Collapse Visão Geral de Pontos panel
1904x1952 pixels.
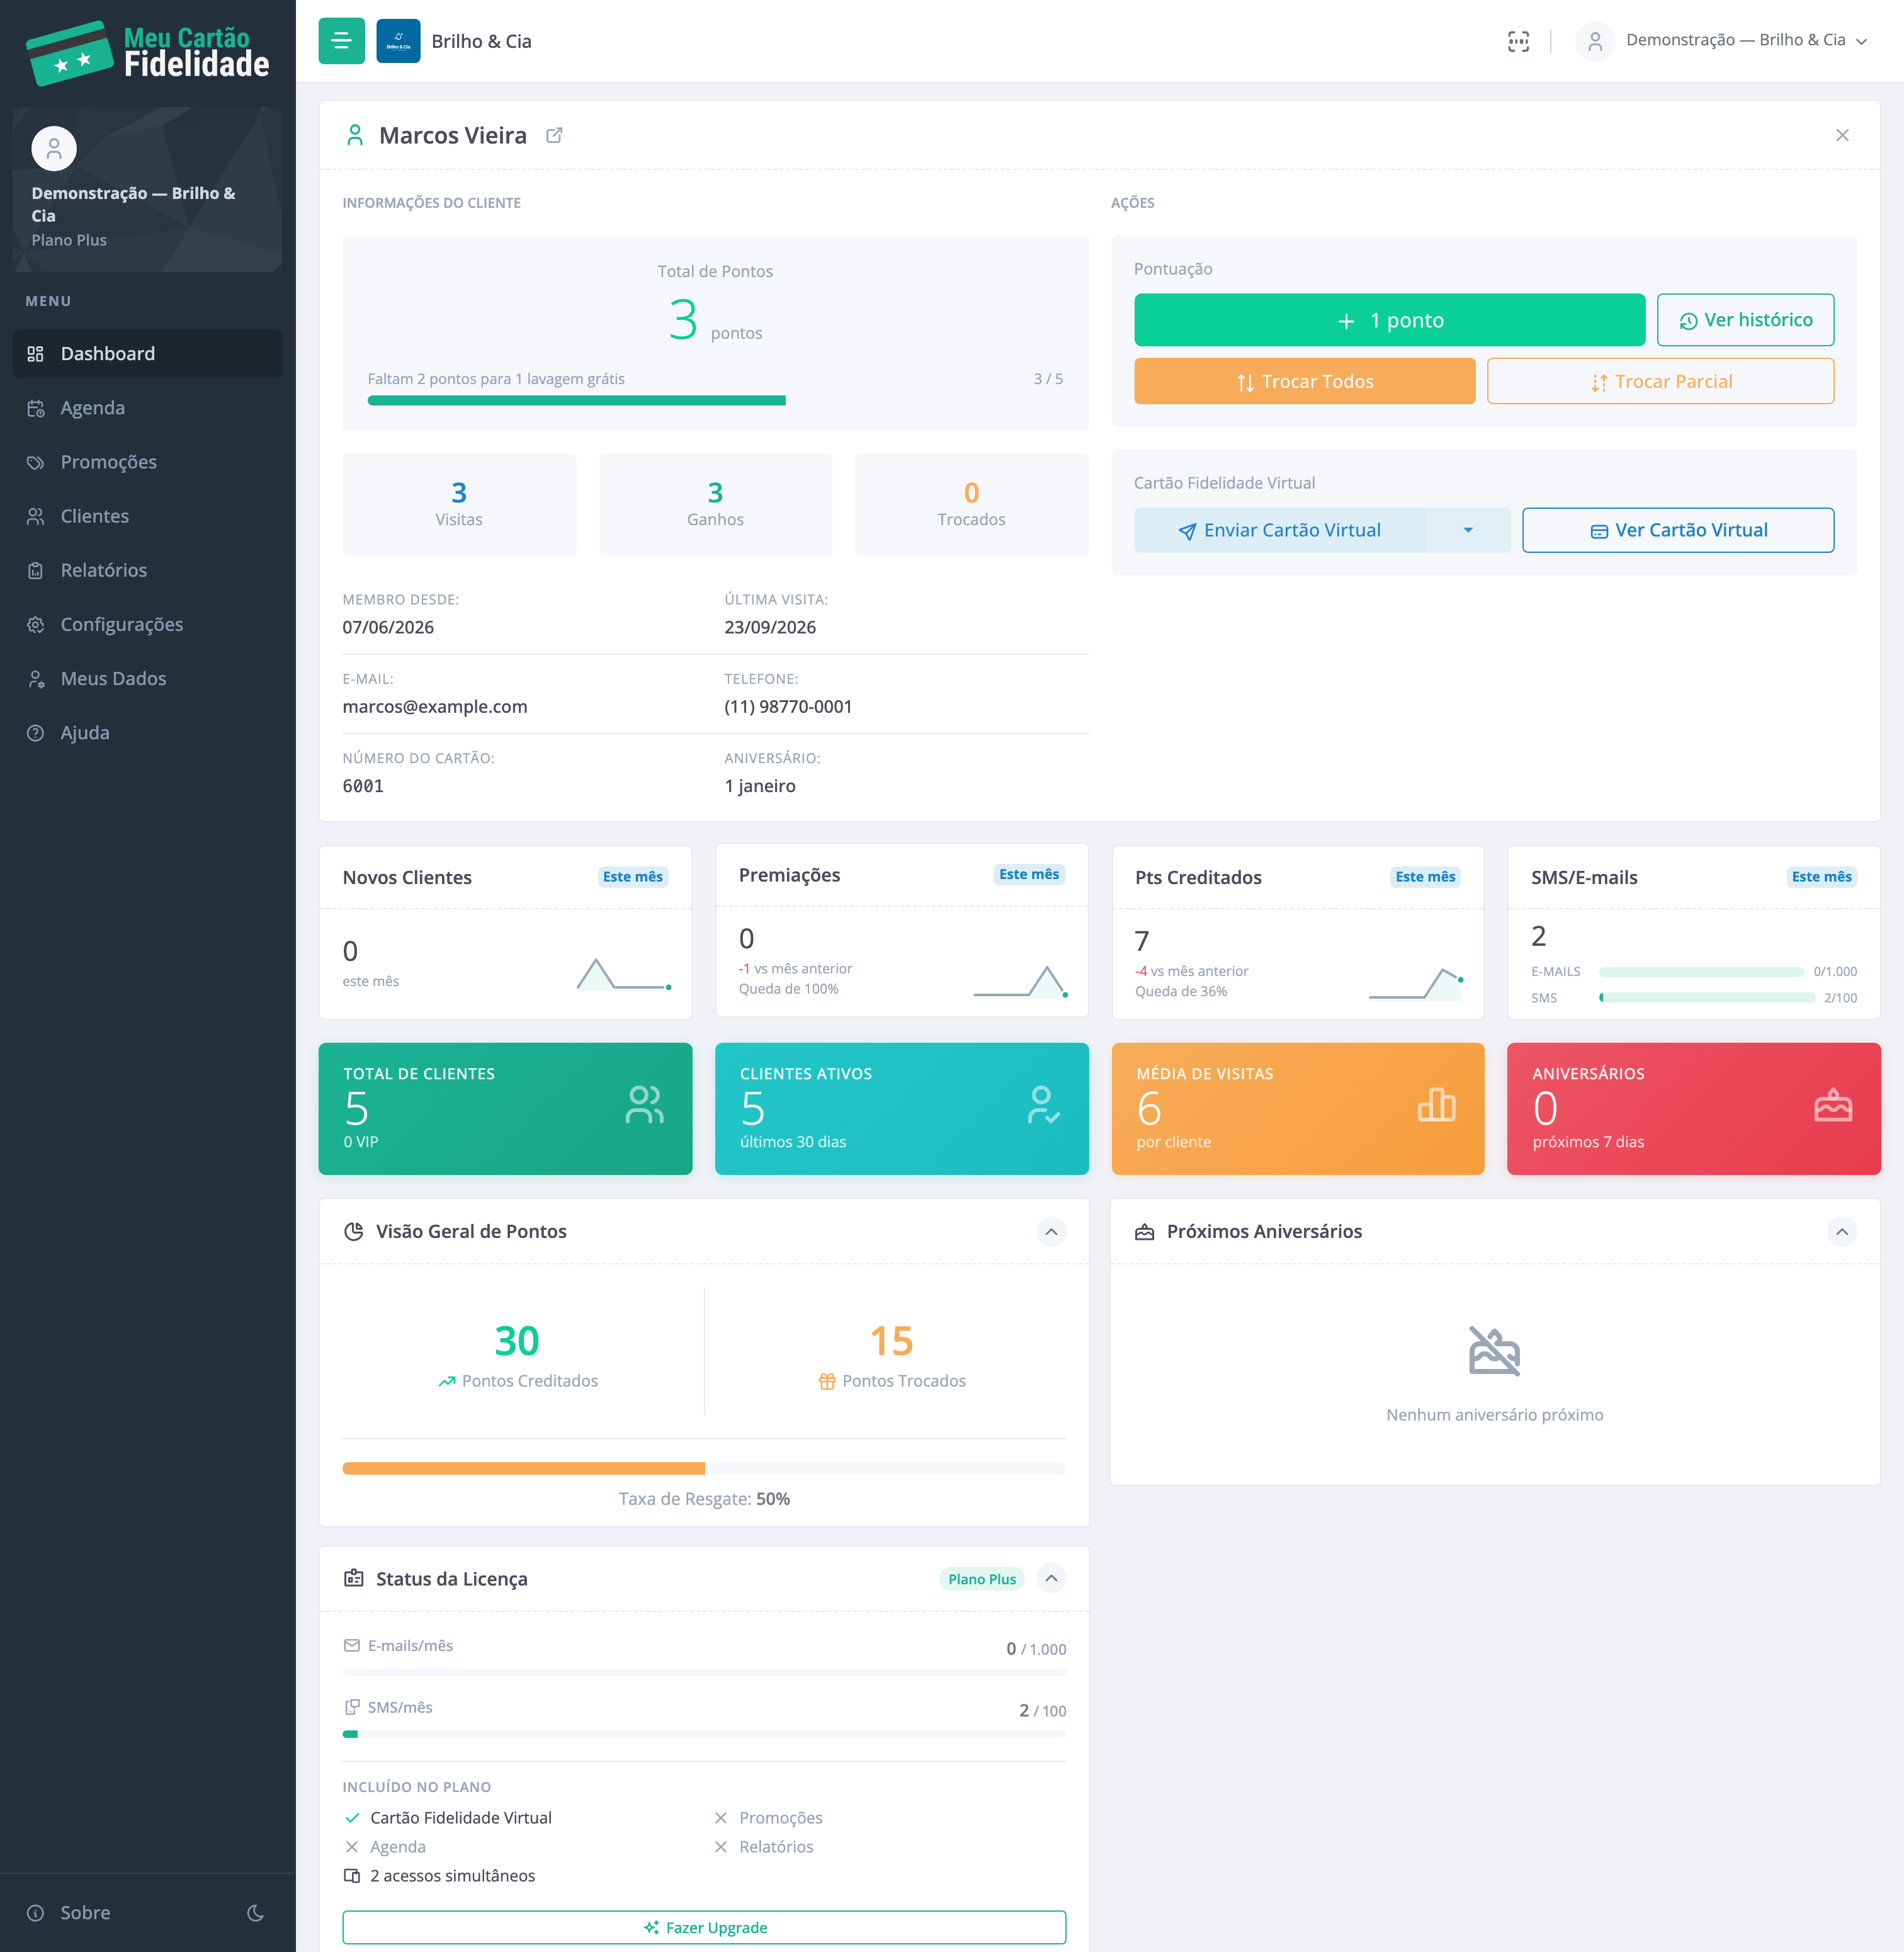pyautogui.click(x=1051, y=1231)
